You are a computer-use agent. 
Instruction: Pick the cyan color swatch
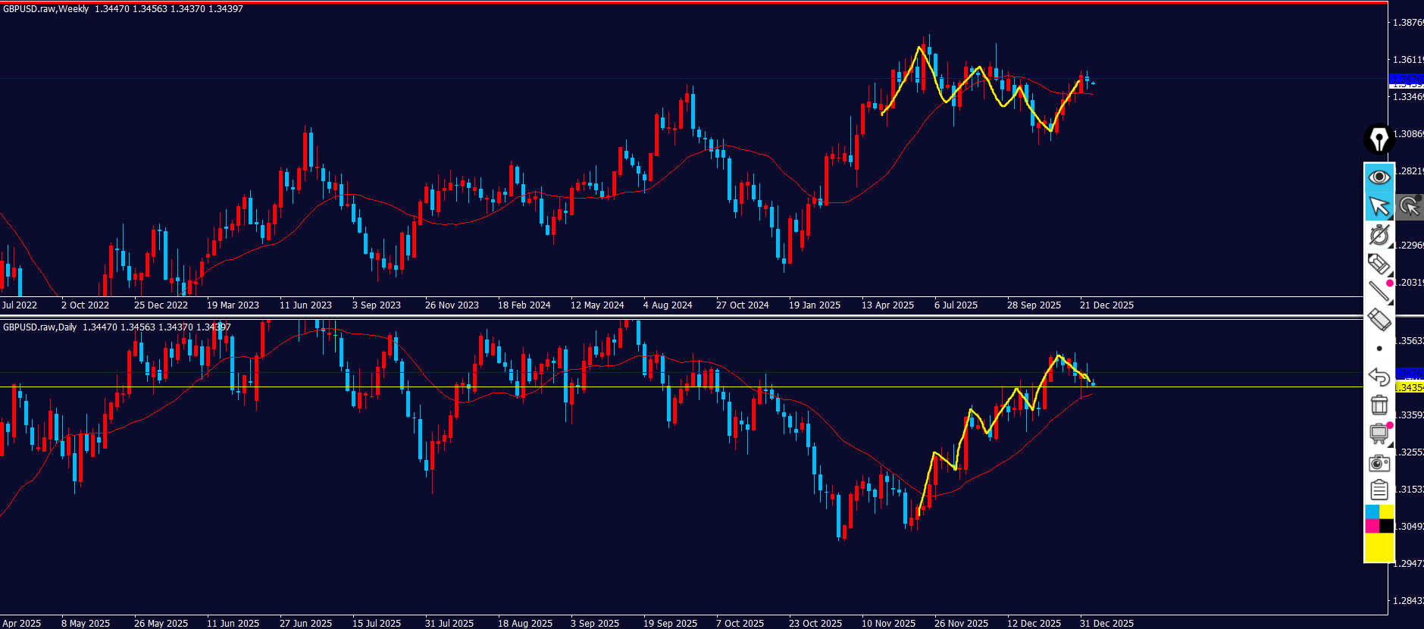(1372, 512)
